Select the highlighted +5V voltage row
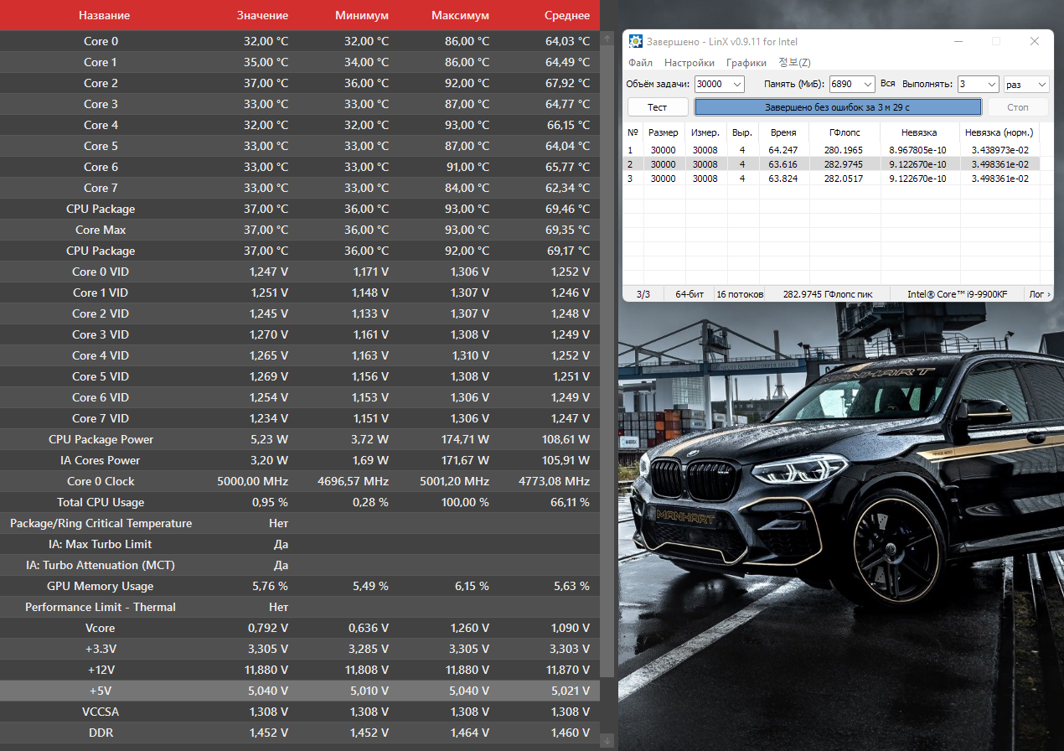The height and width of the screenshot is (751, 1064). pyautogui.click(x=300, y=691)
